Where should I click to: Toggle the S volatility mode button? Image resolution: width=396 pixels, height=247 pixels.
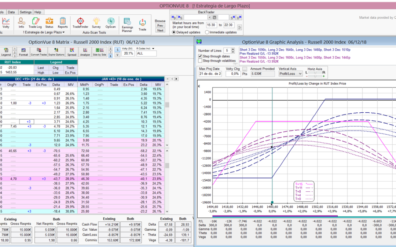click(117, 50)
